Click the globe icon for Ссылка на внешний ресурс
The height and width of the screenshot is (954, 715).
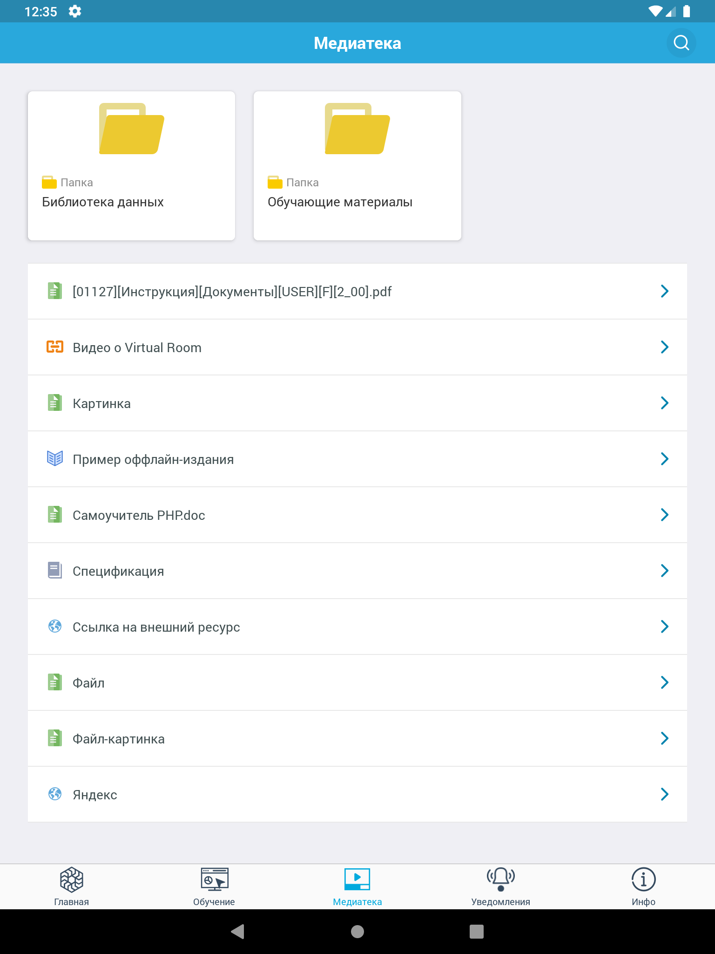tap(55, 627)
